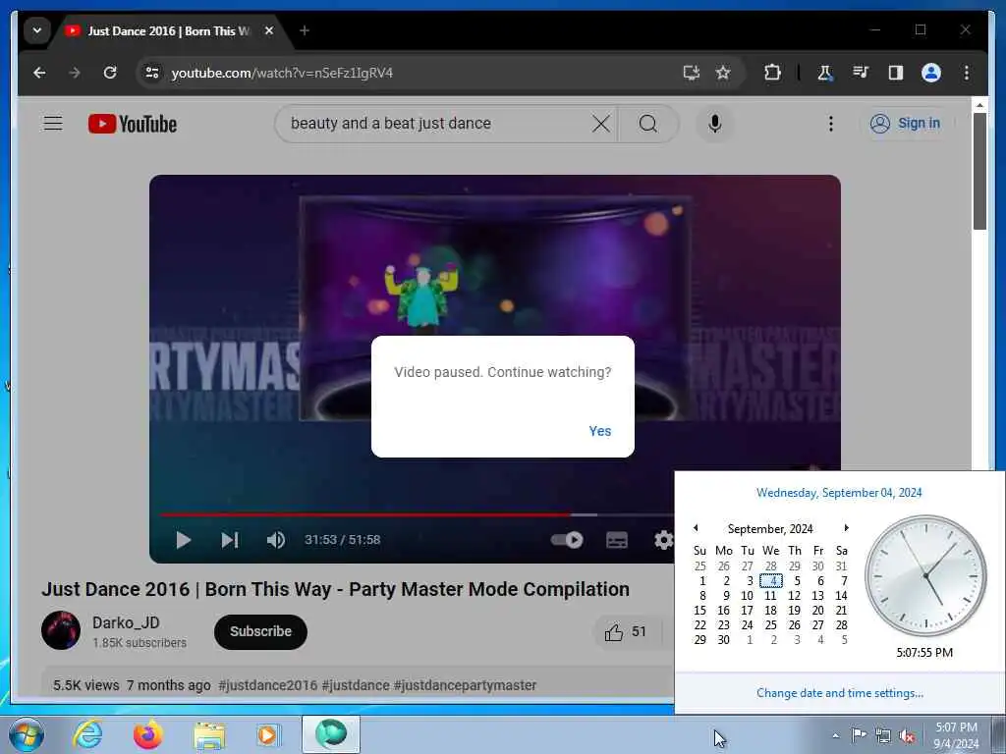Show hidden system tray icons
This screenshot has height=754, width=1006.
tap(835, 735)
